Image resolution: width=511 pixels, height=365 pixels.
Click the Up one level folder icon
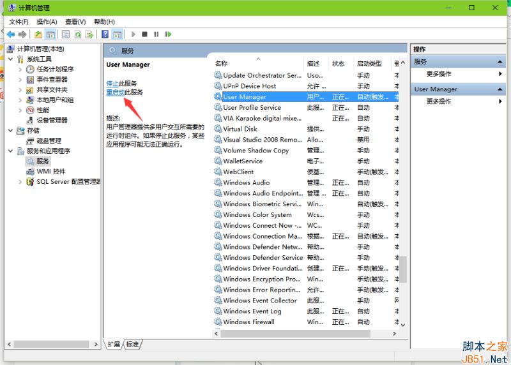pos(38,34)
